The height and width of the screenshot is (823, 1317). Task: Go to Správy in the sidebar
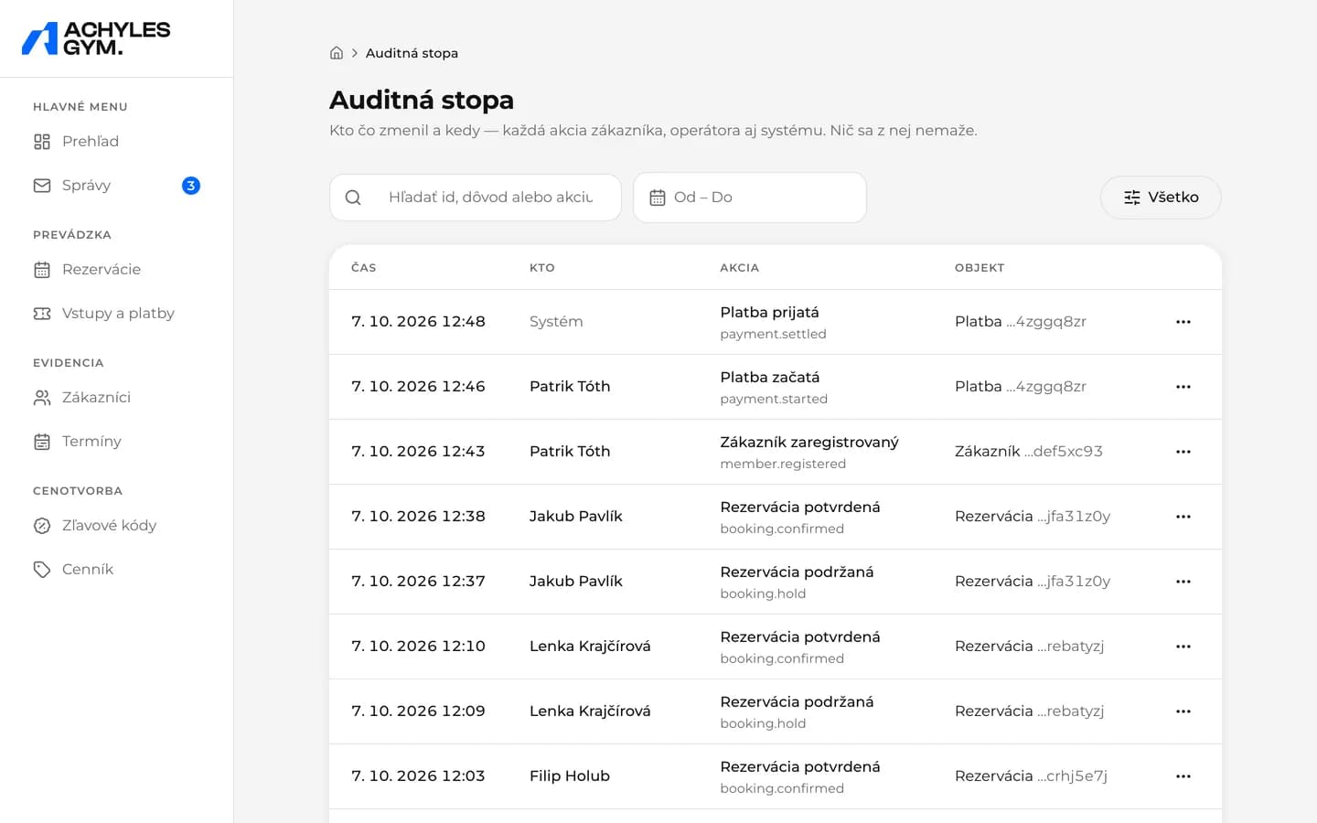(116, 186)
